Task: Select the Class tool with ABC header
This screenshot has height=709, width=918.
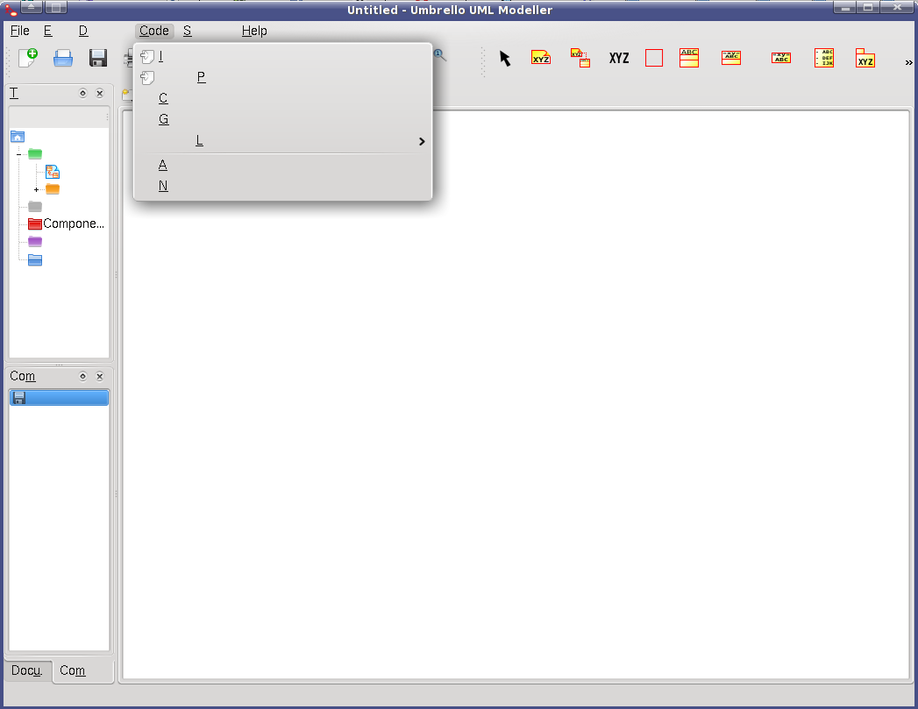Action: [689, 59]
